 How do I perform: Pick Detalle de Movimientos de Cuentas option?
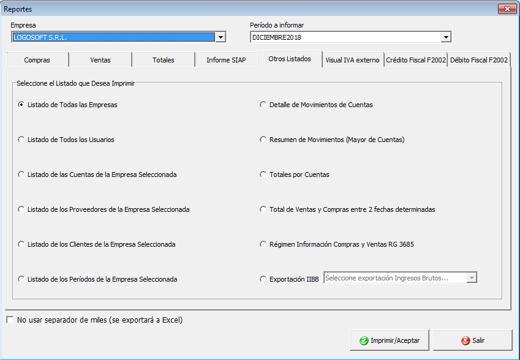[263, 105]
